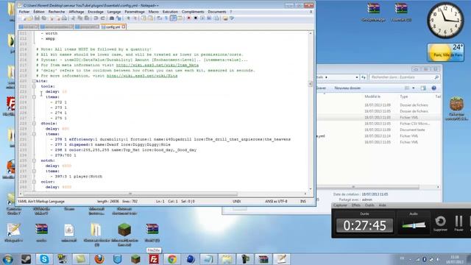Open the Encodage menu

tap(96, 12)
